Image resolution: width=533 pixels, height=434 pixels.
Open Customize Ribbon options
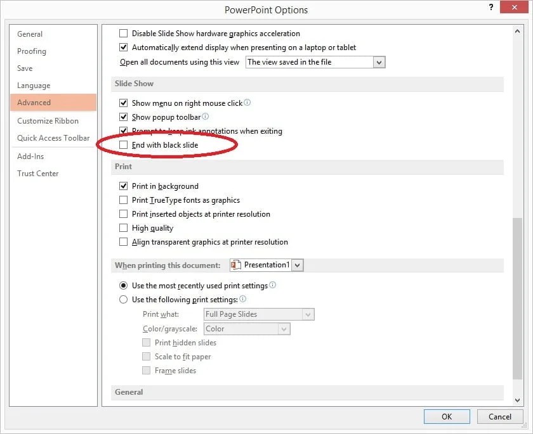point(53,121)
